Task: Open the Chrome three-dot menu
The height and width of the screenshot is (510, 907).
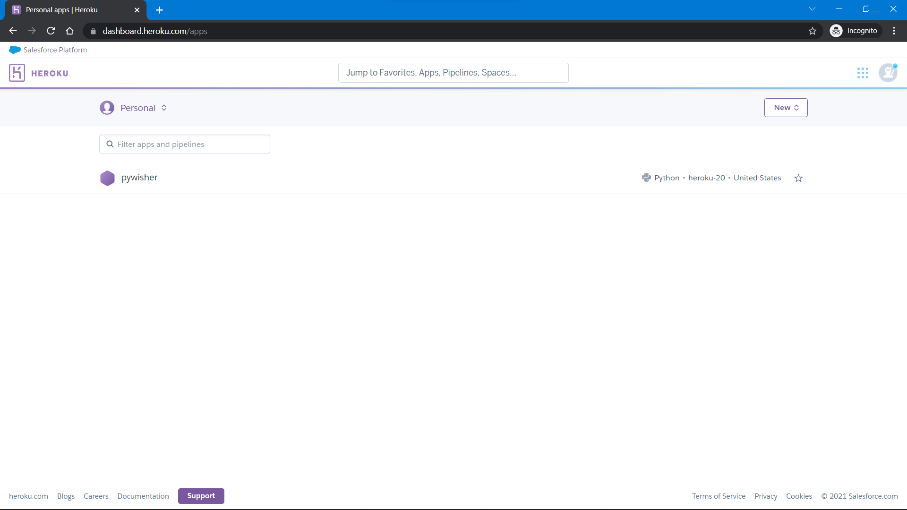Action: click(894, 31)
